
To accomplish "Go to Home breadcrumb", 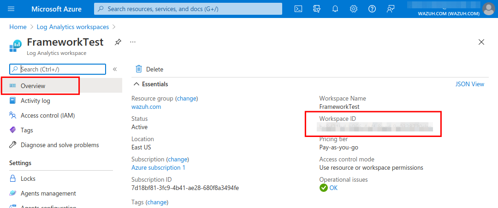I will tap(18, 27).
